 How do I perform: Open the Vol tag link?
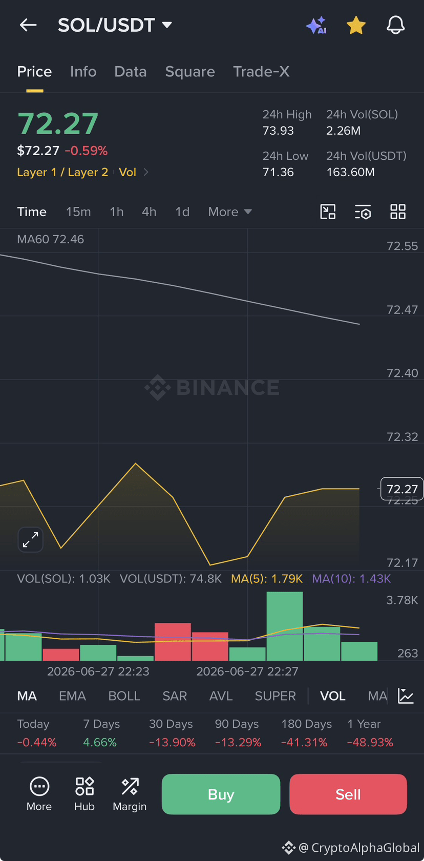click(128, 172)
